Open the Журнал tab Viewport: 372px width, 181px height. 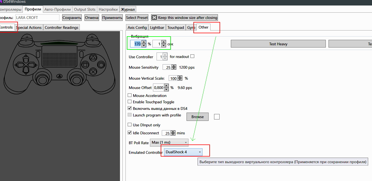click(128, 9)
